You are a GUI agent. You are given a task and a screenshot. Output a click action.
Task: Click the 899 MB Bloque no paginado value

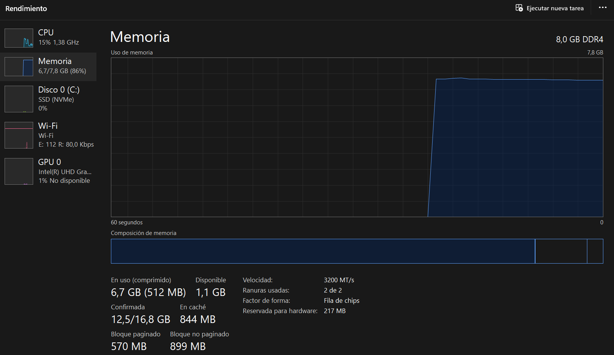(x=188, y=346)
